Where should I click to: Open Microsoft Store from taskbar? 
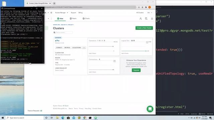pyautogui.click(x=68, y=118)
